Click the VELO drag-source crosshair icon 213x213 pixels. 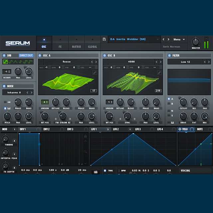tap(180, 129)
